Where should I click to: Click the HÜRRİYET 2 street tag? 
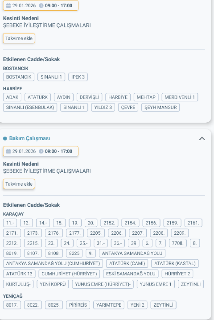pos(177,274)
